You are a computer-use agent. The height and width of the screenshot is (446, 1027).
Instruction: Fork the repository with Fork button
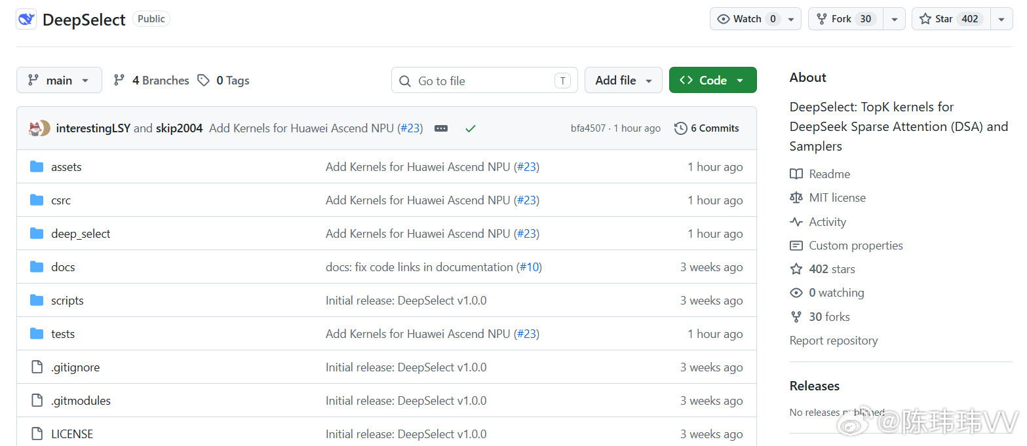tap(846, 19)
